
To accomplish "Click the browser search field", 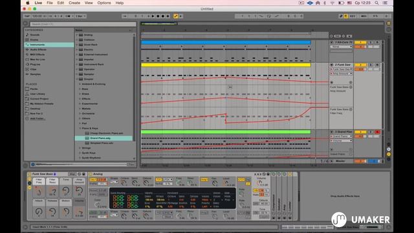I will coord(83,24).
